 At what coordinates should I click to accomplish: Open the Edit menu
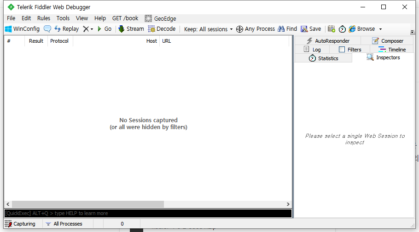(x=26, y=18)
